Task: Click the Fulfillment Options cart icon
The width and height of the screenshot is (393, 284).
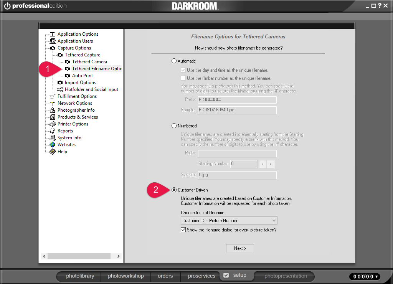Action: 52,96
